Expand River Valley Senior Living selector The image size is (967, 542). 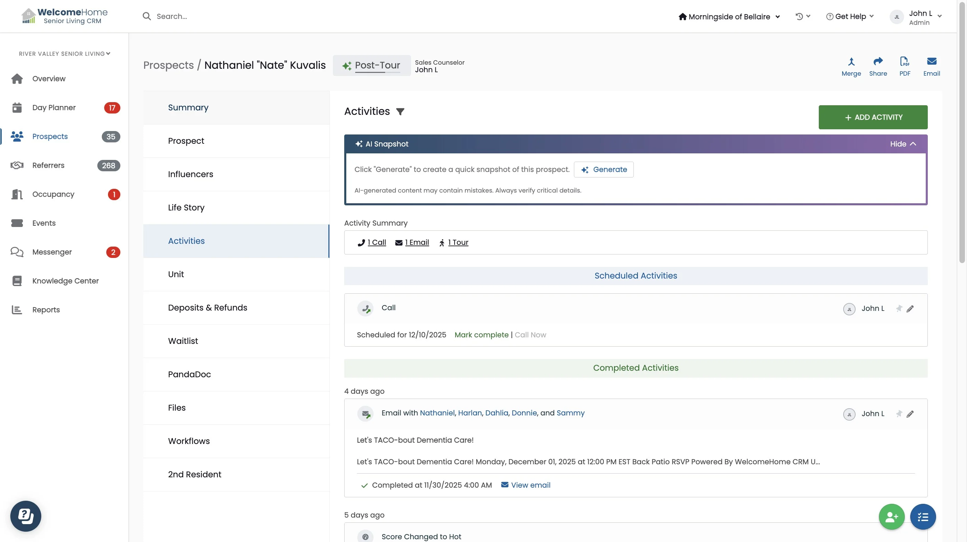coord(64,54)
